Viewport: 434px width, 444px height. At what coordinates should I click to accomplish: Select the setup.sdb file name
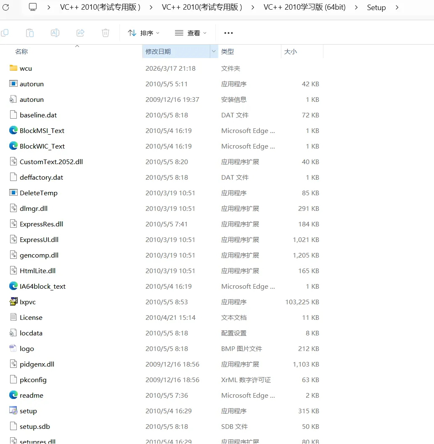35,426
